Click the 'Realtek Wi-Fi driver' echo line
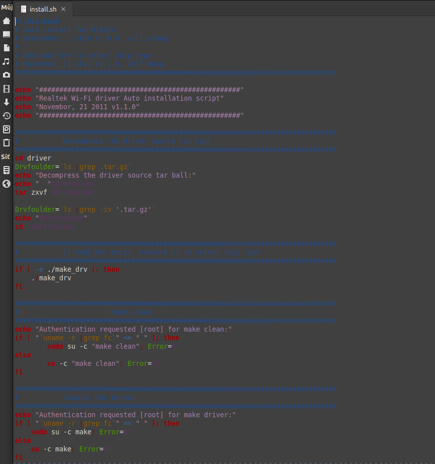The width and height of the screenshot is (435, 464). click(x=129, y=98)
